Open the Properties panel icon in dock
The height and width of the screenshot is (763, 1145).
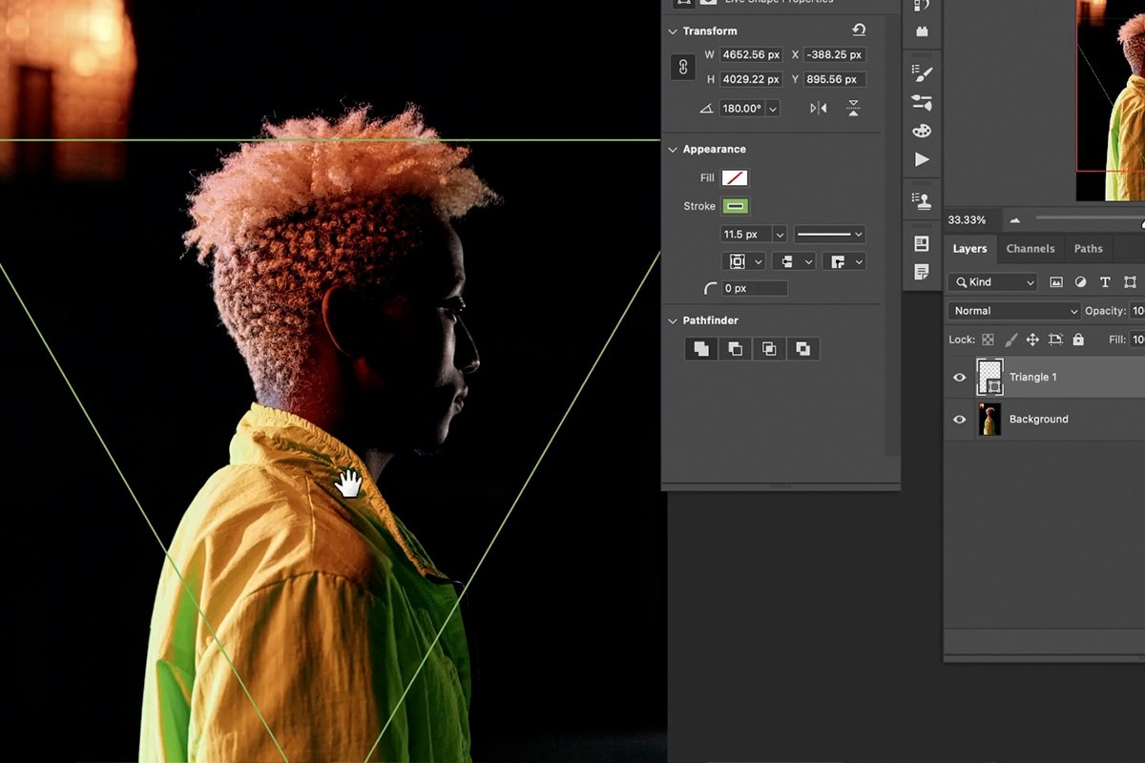coord(922,243)
